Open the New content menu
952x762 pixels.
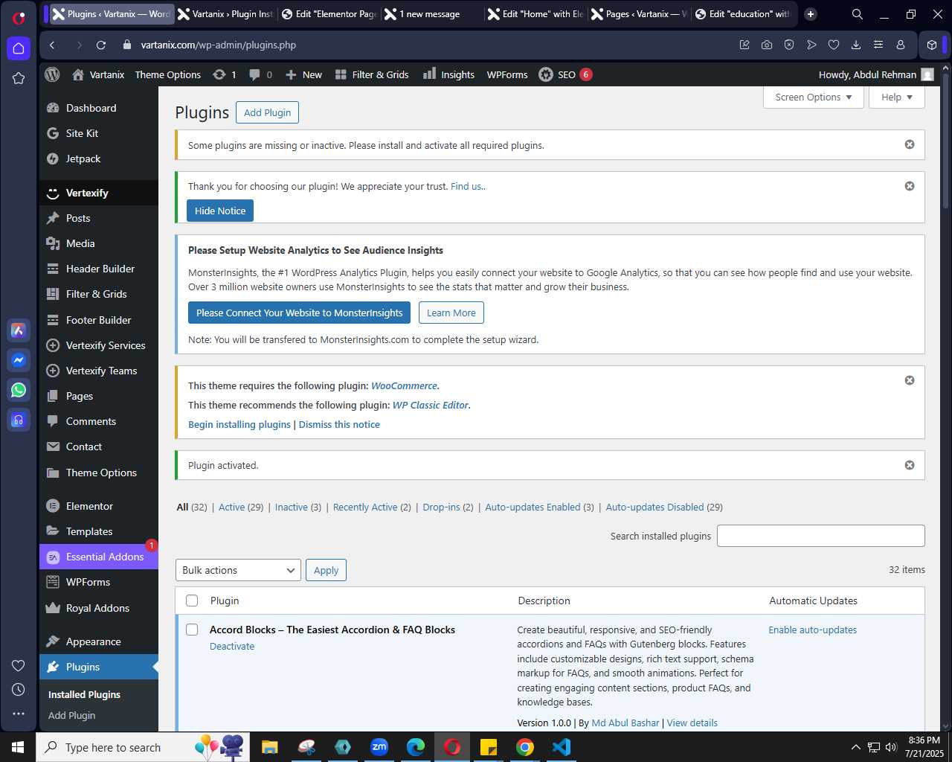tap(303, 74)
